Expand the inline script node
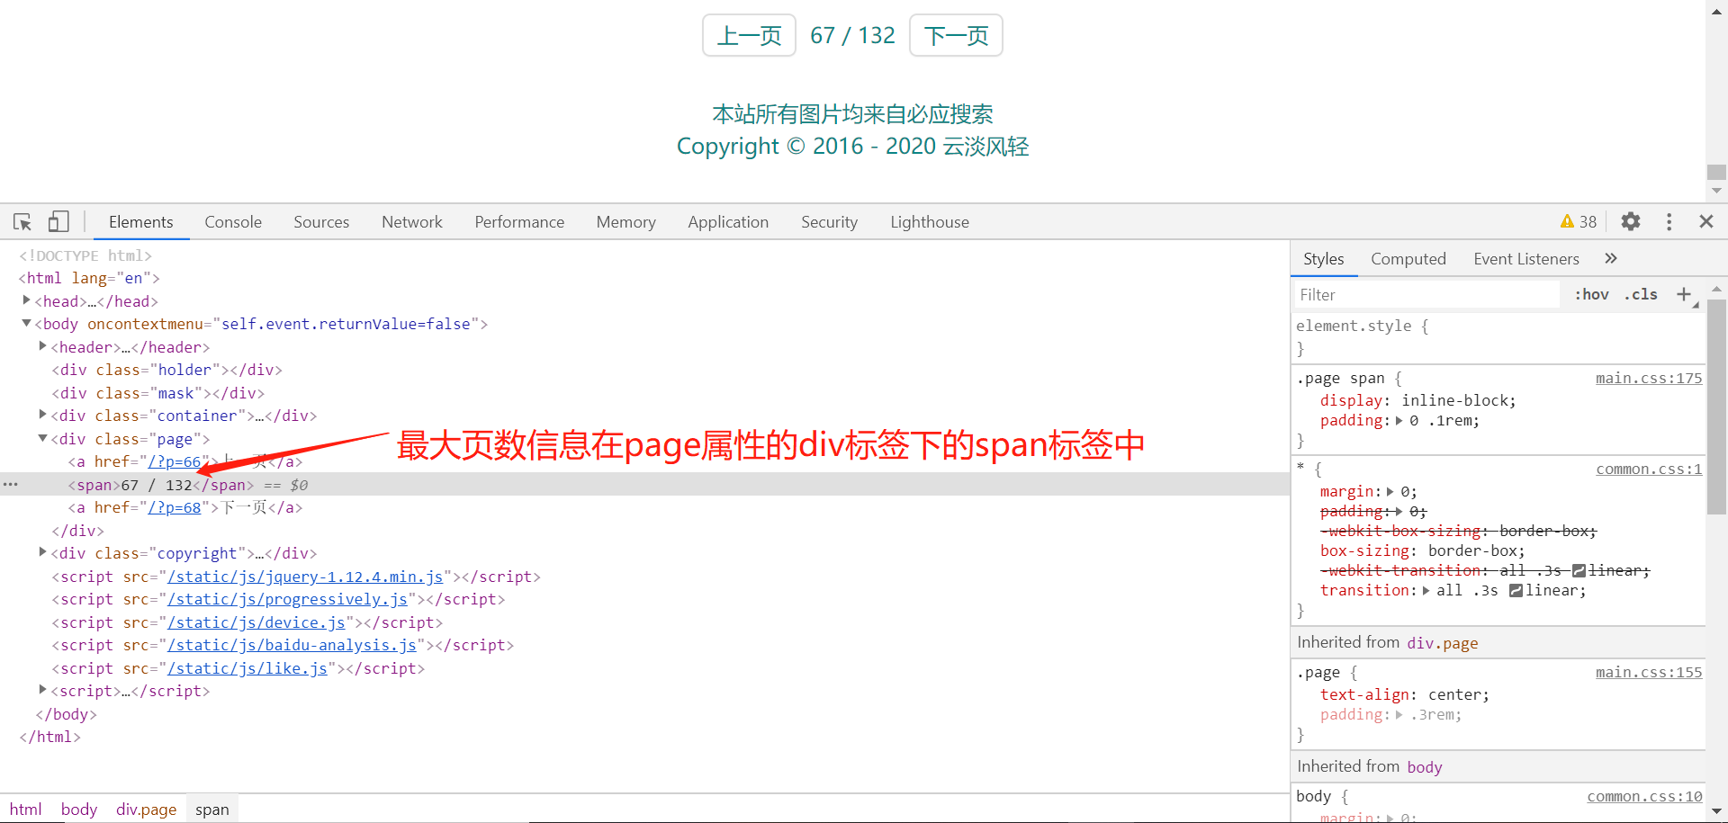This screenshot has width=1728, height=823. (43, 690)
